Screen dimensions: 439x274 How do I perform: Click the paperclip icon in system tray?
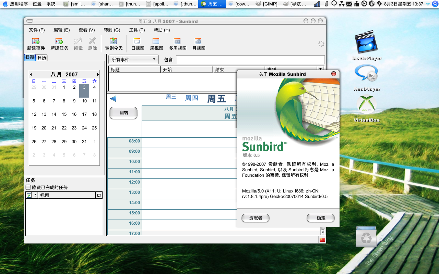(326, 4)
